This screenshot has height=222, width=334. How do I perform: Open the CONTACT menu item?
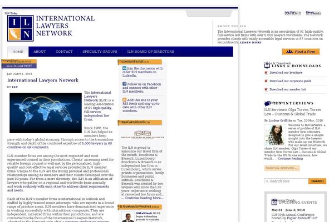click(x=64, y=52)
